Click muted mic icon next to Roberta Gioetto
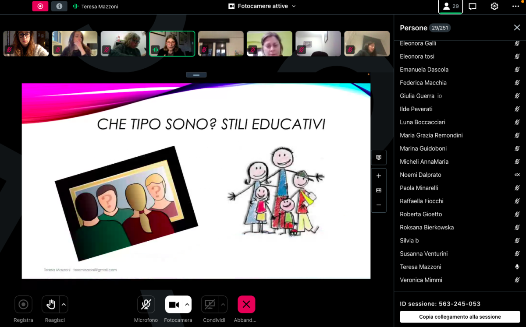 [517, 214]
